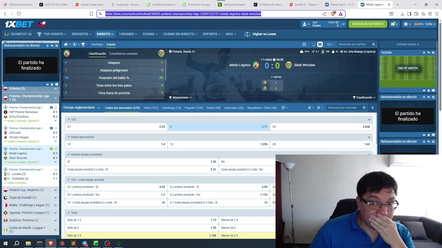Click the Apple app icon under 1xZone field
Viewport: 442px width, 248px height.
[429, 91]
